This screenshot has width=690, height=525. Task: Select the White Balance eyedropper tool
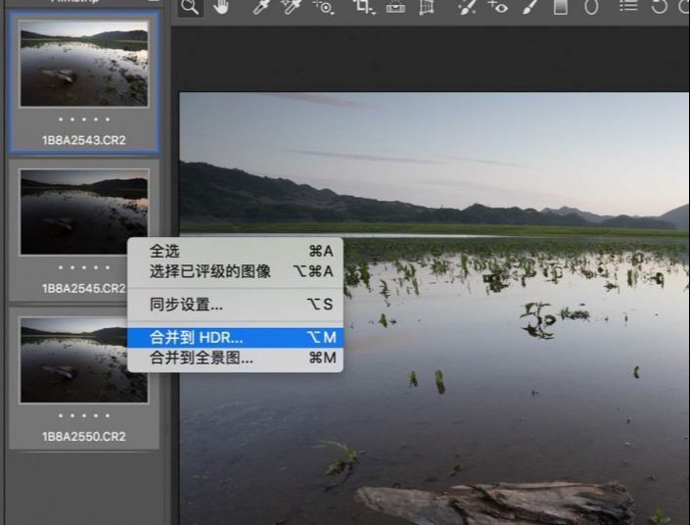pos(260,7)
